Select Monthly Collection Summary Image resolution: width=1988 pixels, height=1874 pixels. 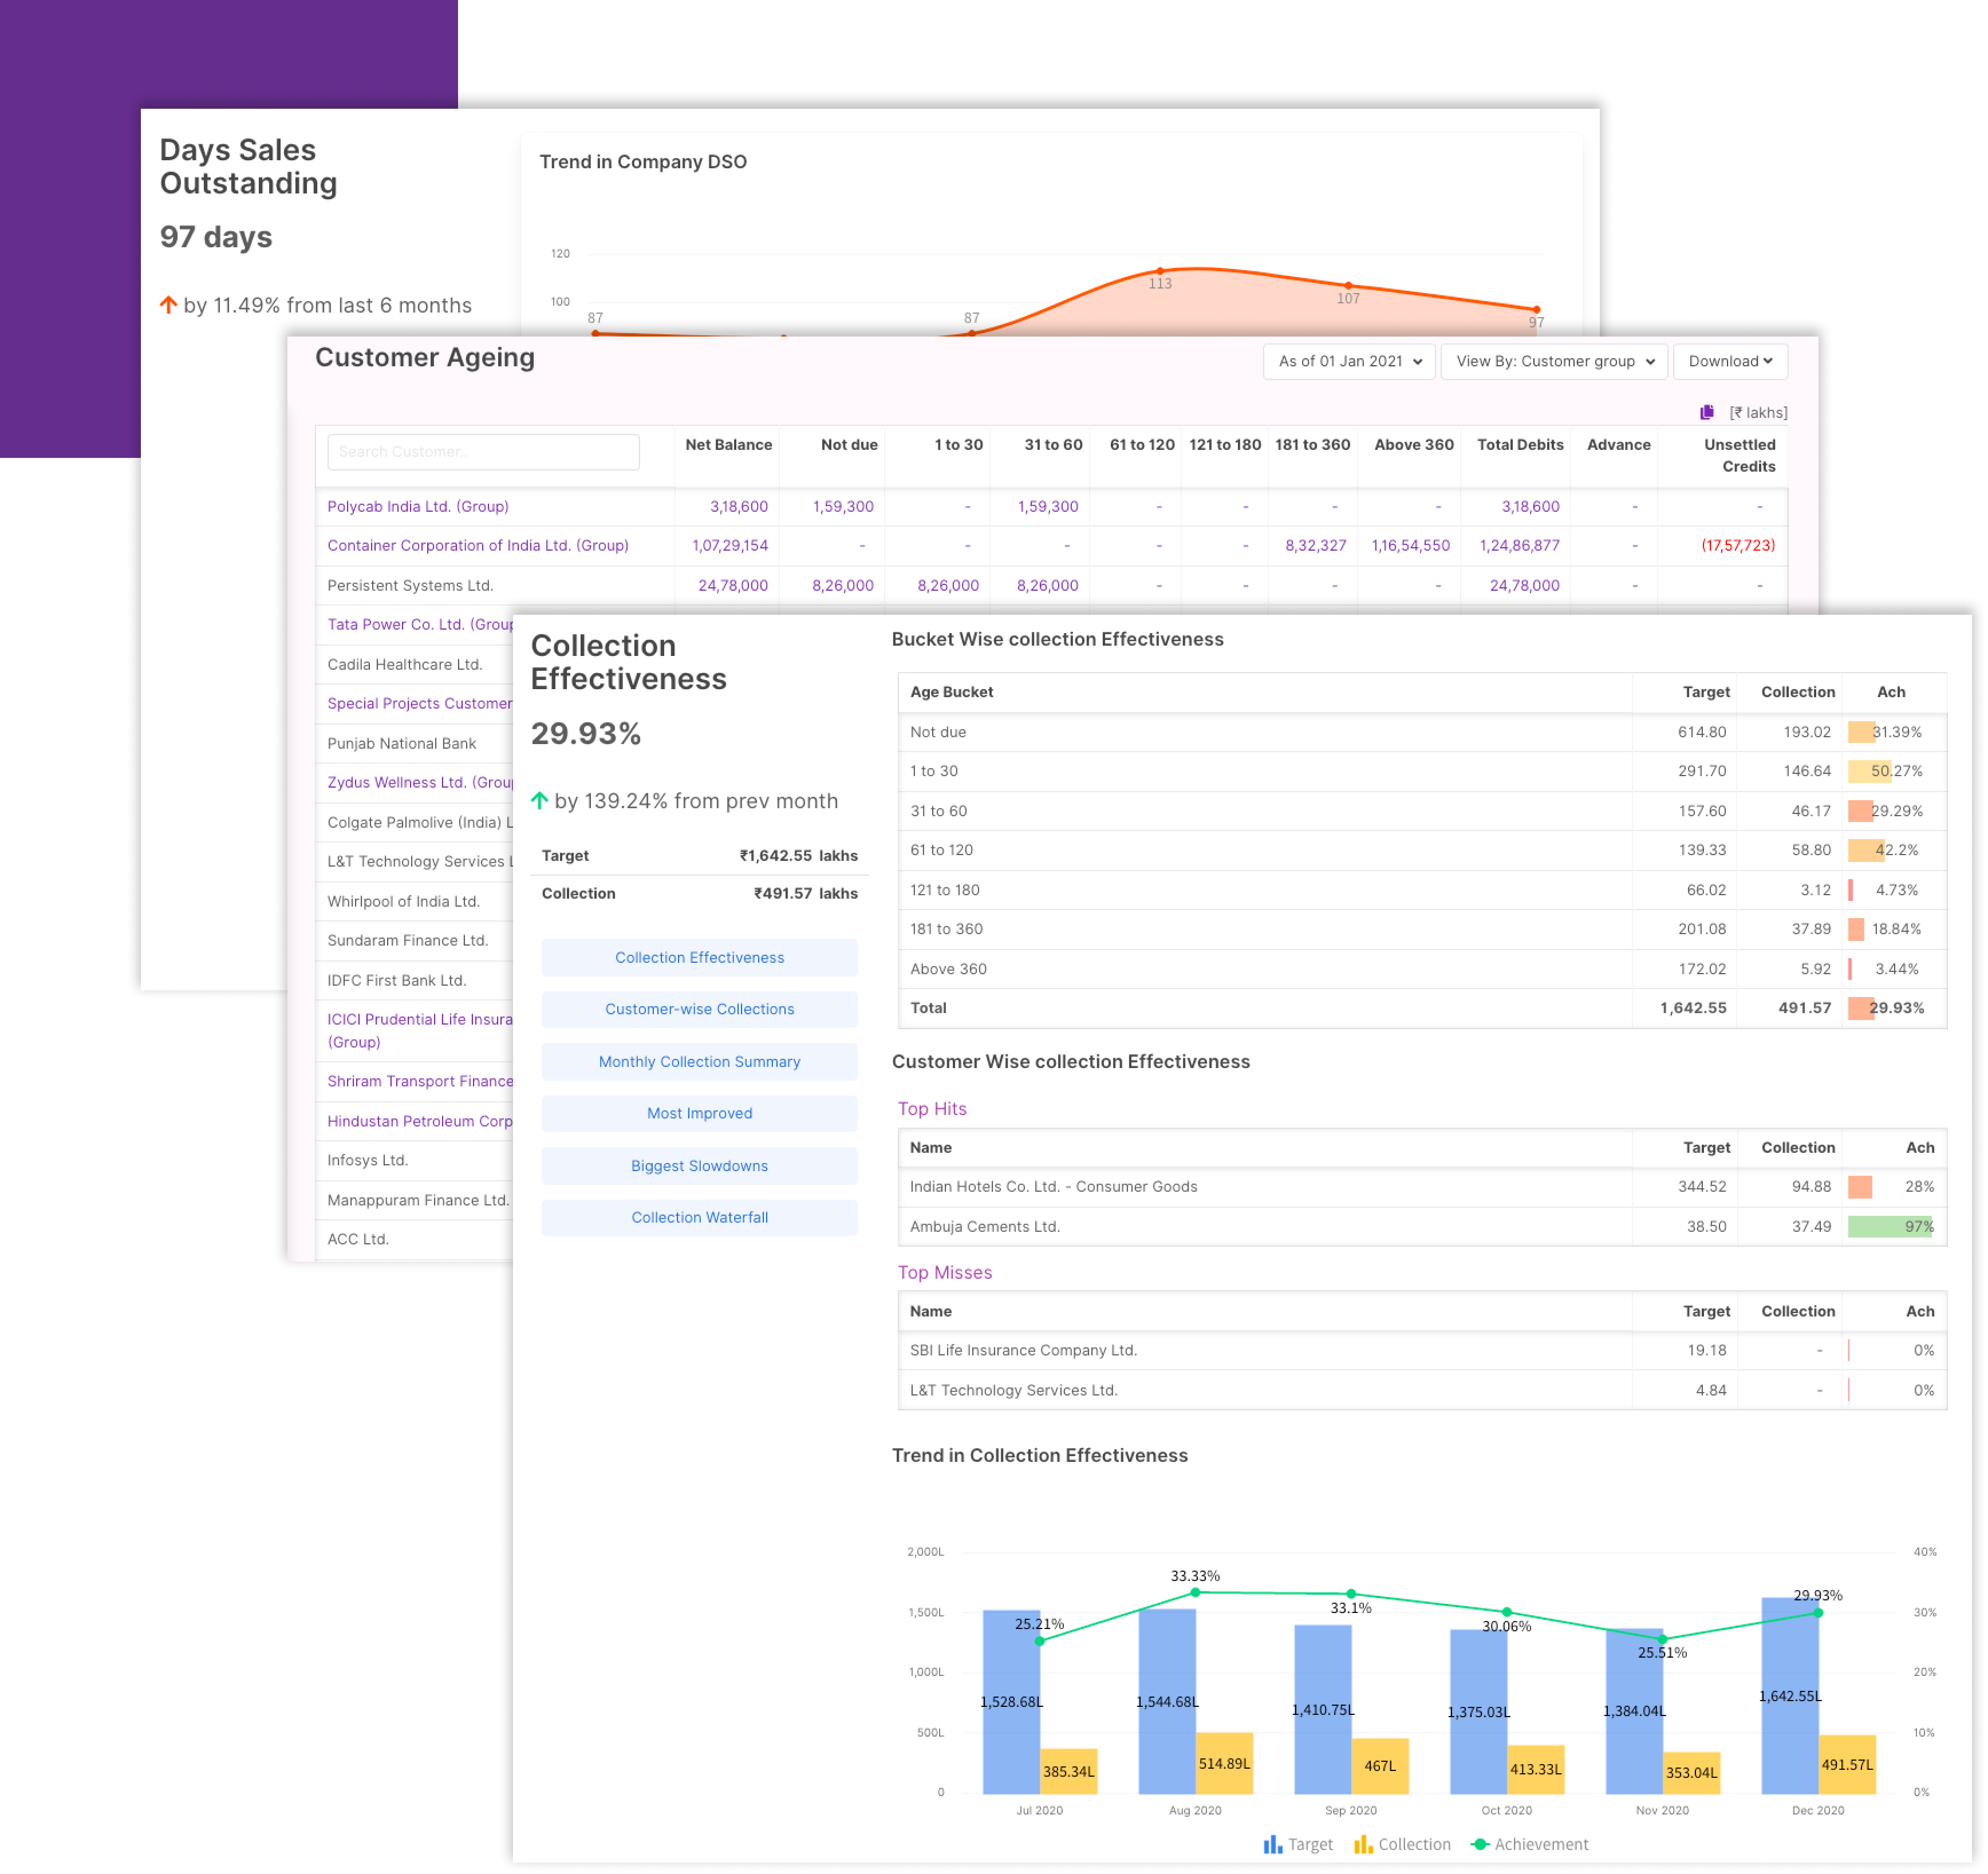pos(699,1061)
